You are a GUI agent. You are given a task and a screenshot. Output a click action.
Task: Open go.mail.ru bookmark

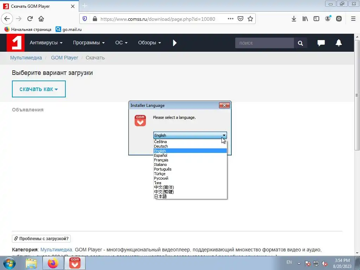tap(69, 30)
